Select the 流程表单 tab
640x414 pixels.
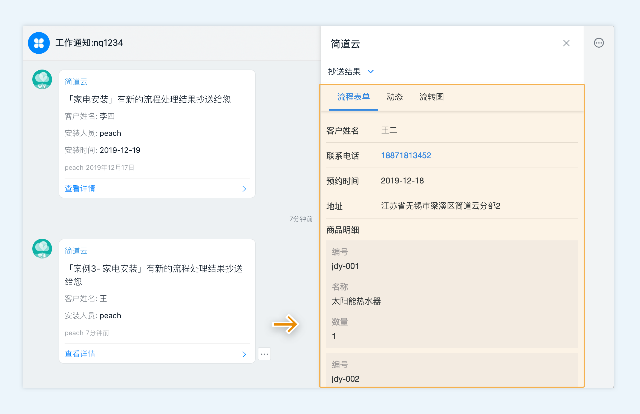pos(353,97)
